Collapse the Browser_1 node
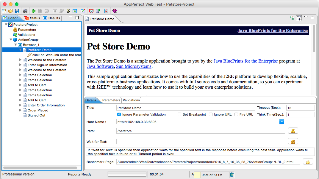The image size is (319, 179). (16, 45)
